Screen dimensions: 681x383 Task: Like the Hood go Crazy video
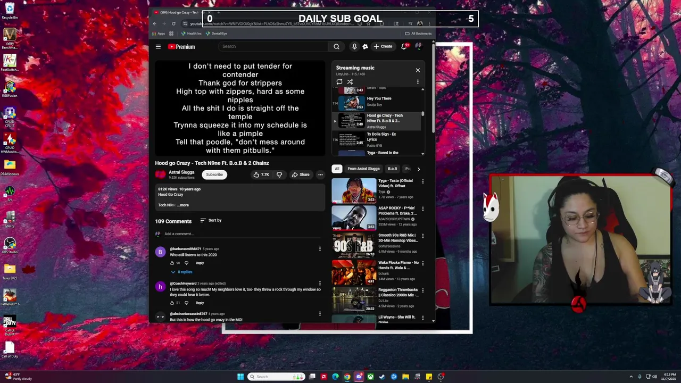pyautogui.click(x=261, y=174)
